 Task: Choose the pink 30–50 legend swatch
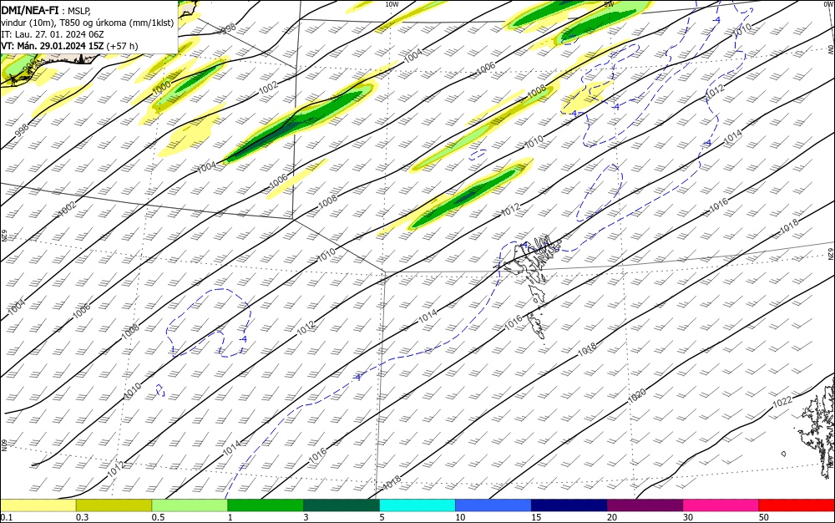click(721, 505)
